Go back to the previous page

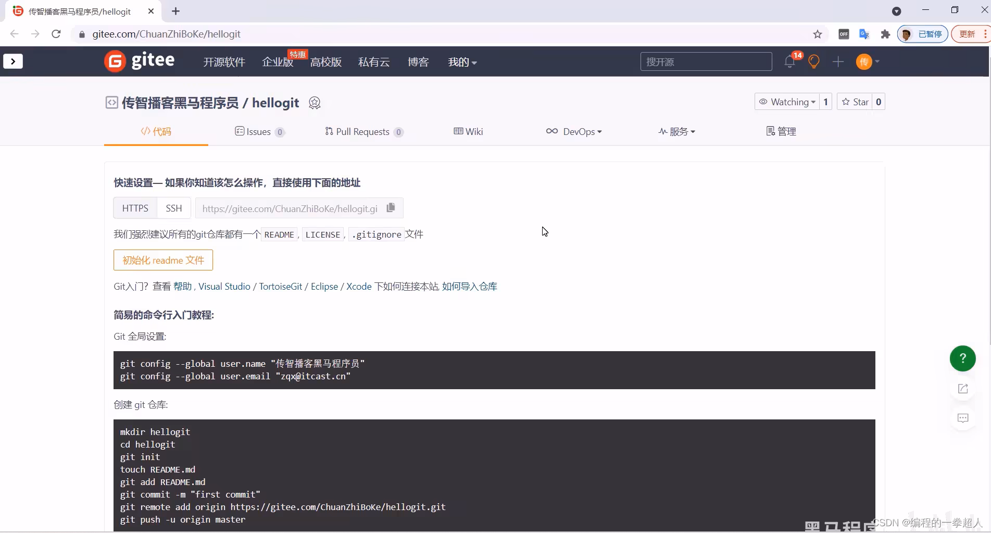(14, 34)
